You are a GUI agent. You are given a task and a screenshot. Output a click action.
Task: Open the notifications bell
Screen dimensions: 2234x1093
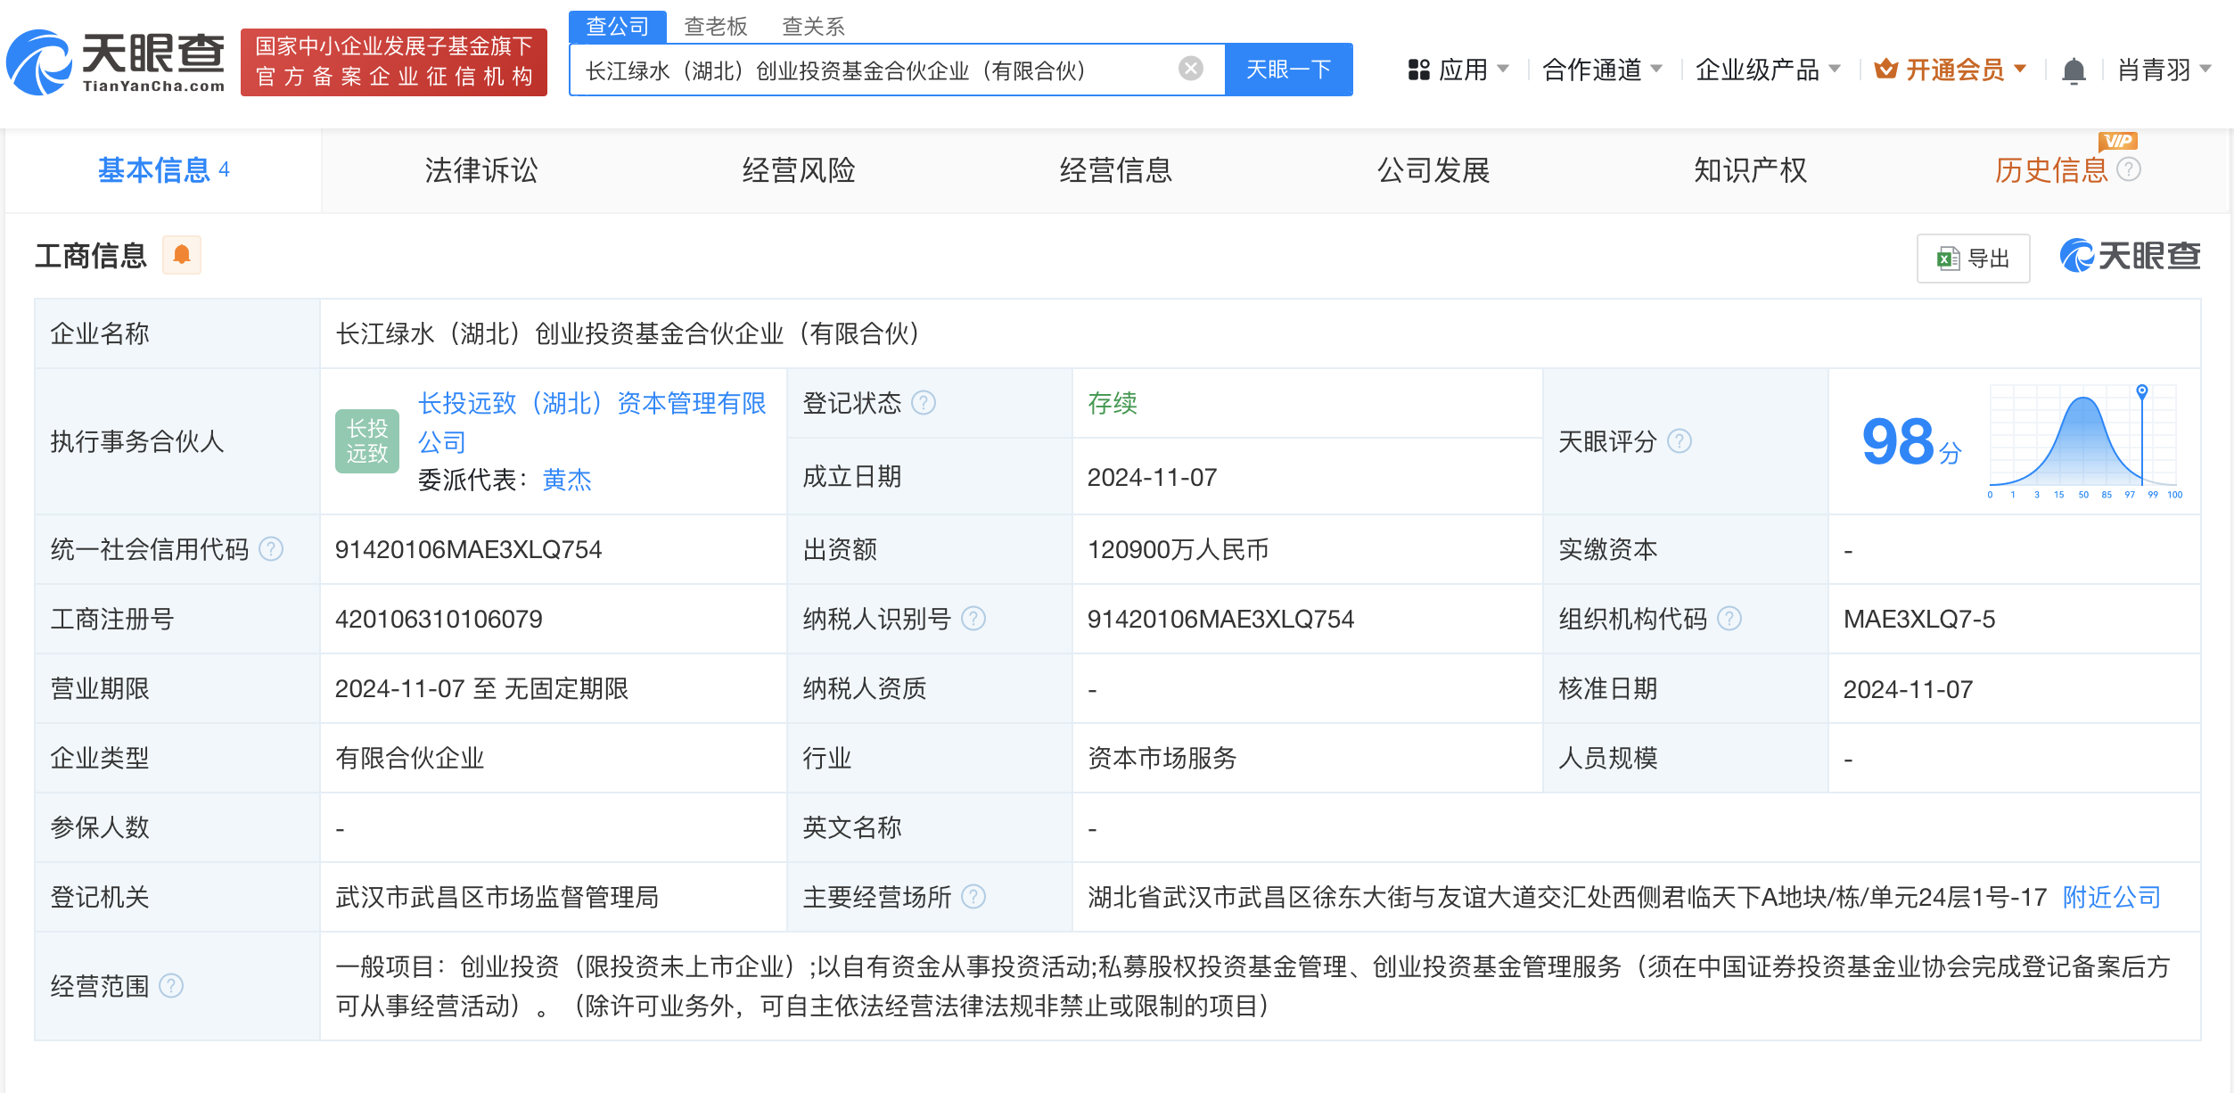(2074, 70)
